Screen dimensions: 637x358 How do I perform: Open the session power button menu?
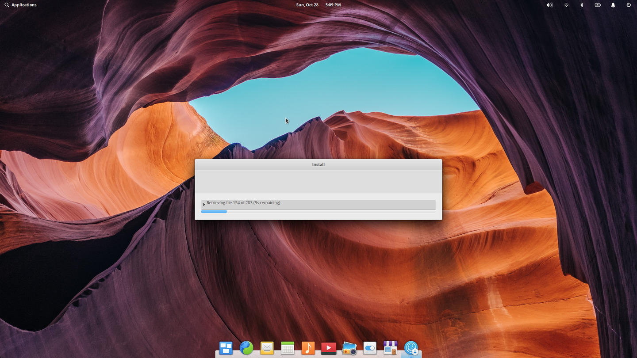point(629,5)
